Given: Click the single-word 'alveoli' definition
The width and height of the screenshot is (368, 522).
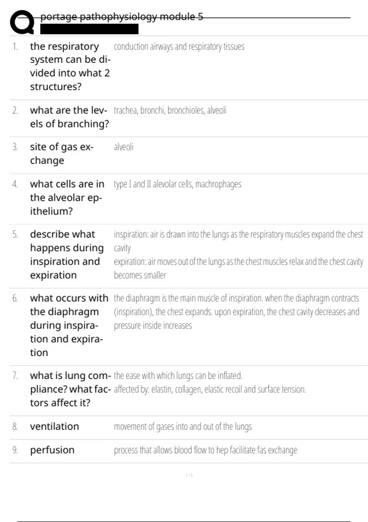Looking at the screenshot, I should 124,147.
